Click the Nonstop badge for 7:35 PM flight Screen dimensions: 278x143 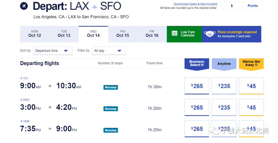(111, 130)
